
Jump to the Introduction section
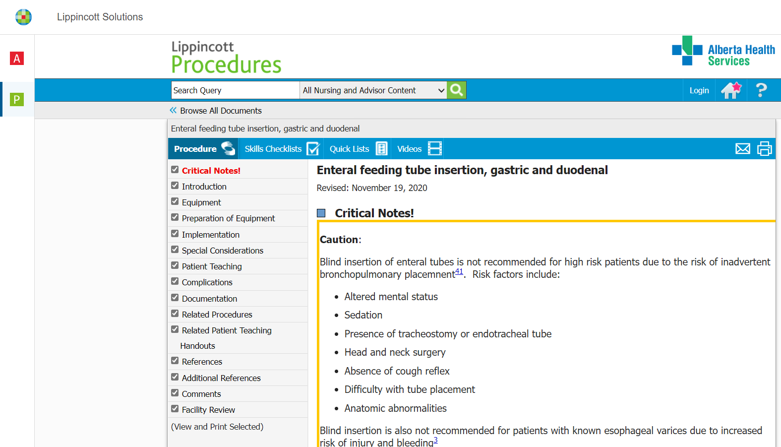point(204,187)
